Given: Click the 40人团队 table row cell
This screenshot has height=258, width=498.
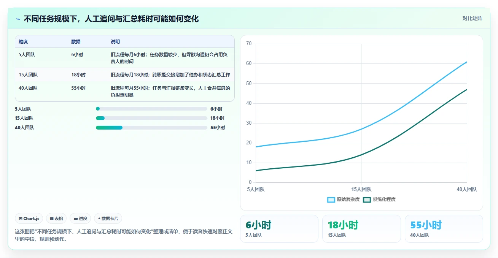Looking at the screenshot, I should coord(28,88).
